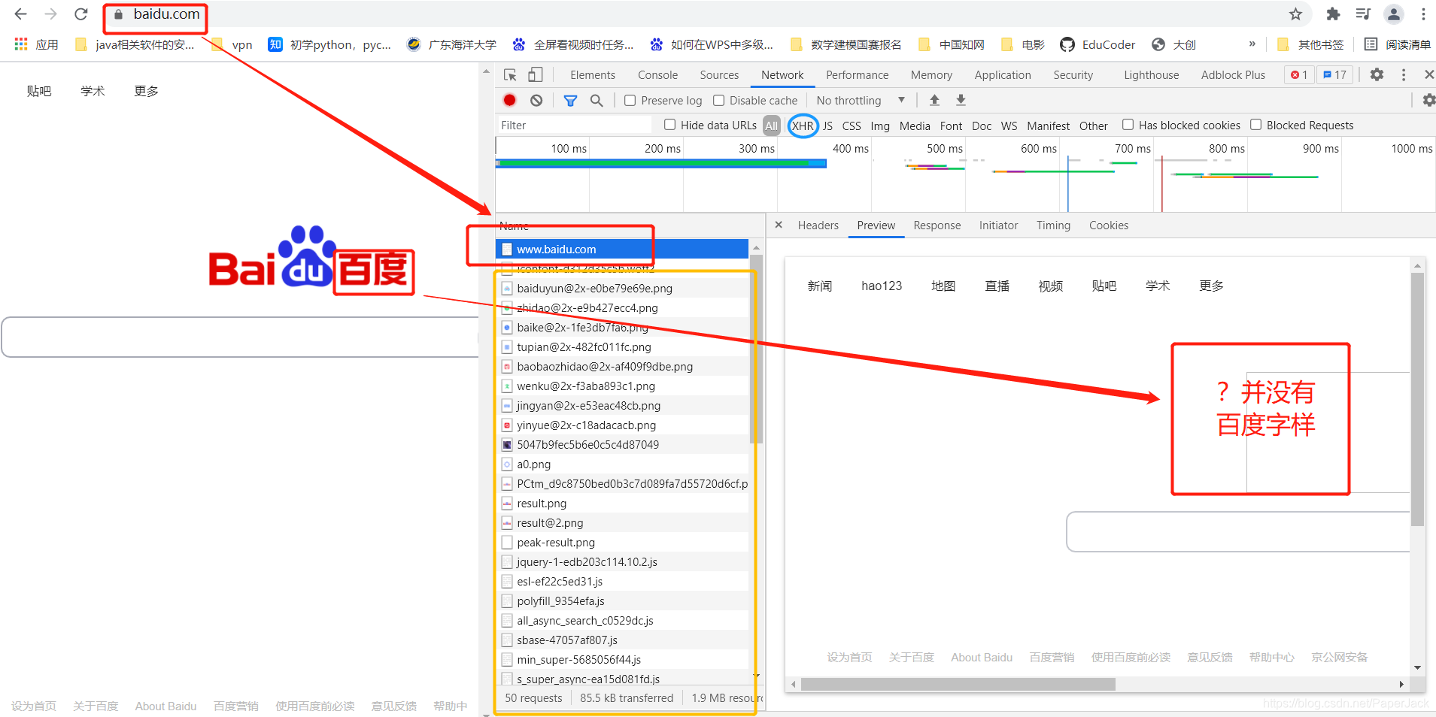
Task: Open the network search panel
Action: 597,99
